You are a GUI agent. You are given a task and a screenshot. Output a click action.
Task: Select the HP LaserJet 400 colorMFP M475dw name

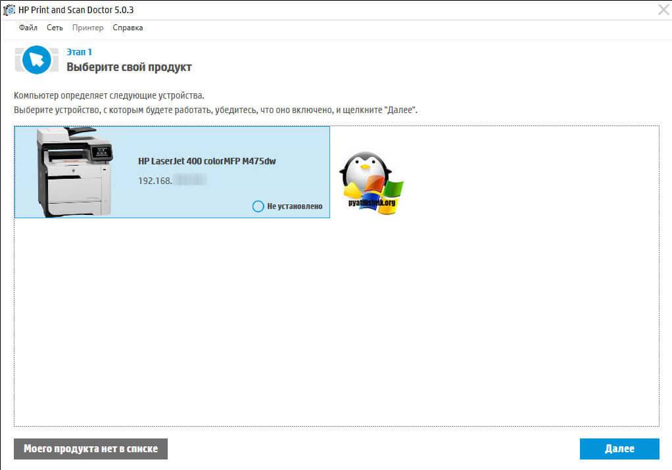(x=206, y=161)
